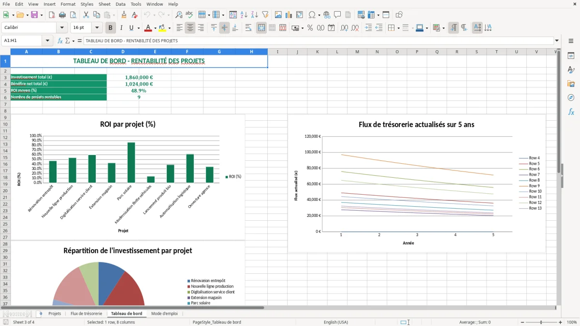Image resolution: width=580 pixels, height=326 pixels.
Task: Open the Styles menu
Action: point(87,4)
